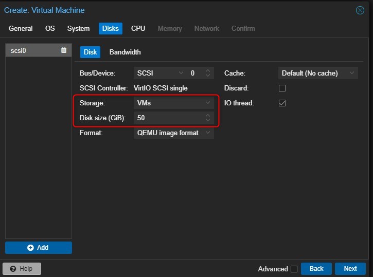
Task: Open Help documentation
Action: tap(22, 269)
